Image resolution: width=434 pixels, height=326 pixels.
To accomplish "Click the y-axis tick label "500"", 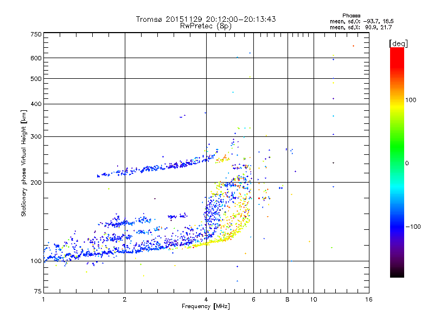I will (x=36, y=79).
